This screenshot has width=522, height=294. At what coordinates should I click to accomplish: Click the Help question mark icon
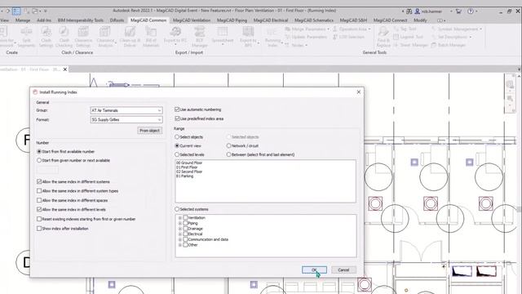(x=471, y=11)
